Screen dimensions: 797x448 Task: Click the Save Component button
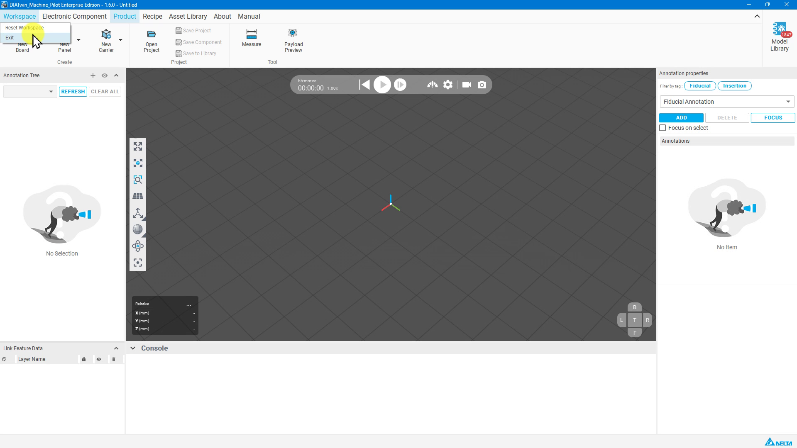199,42
